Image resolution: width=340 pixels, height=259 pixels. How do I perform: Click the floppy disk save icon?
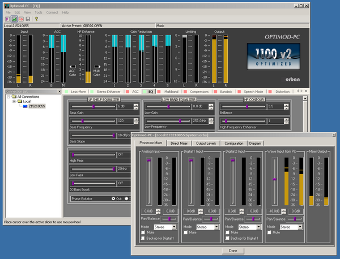click(x=28, y=19)
